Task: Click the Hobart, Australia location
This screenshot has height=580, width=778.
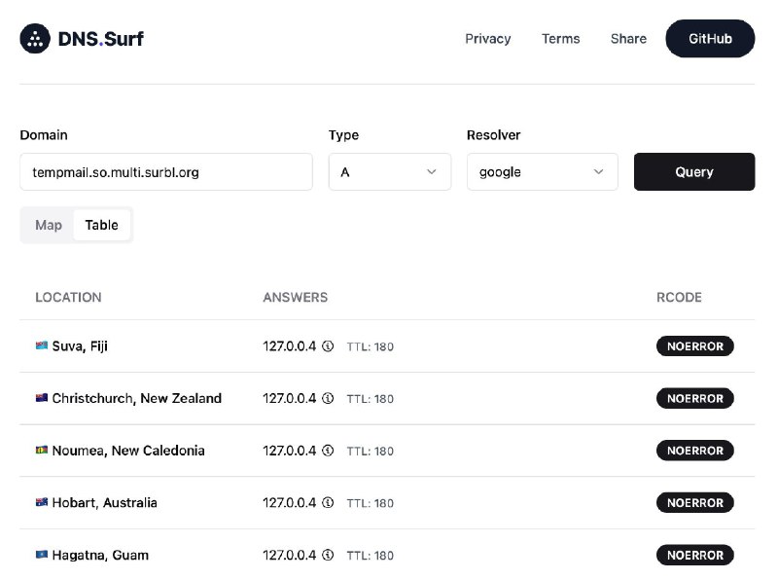Action: (x=104, y=503)
